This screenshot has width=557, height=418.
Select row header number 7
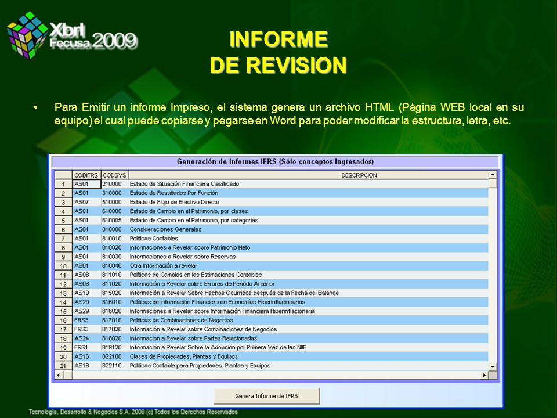63,239
